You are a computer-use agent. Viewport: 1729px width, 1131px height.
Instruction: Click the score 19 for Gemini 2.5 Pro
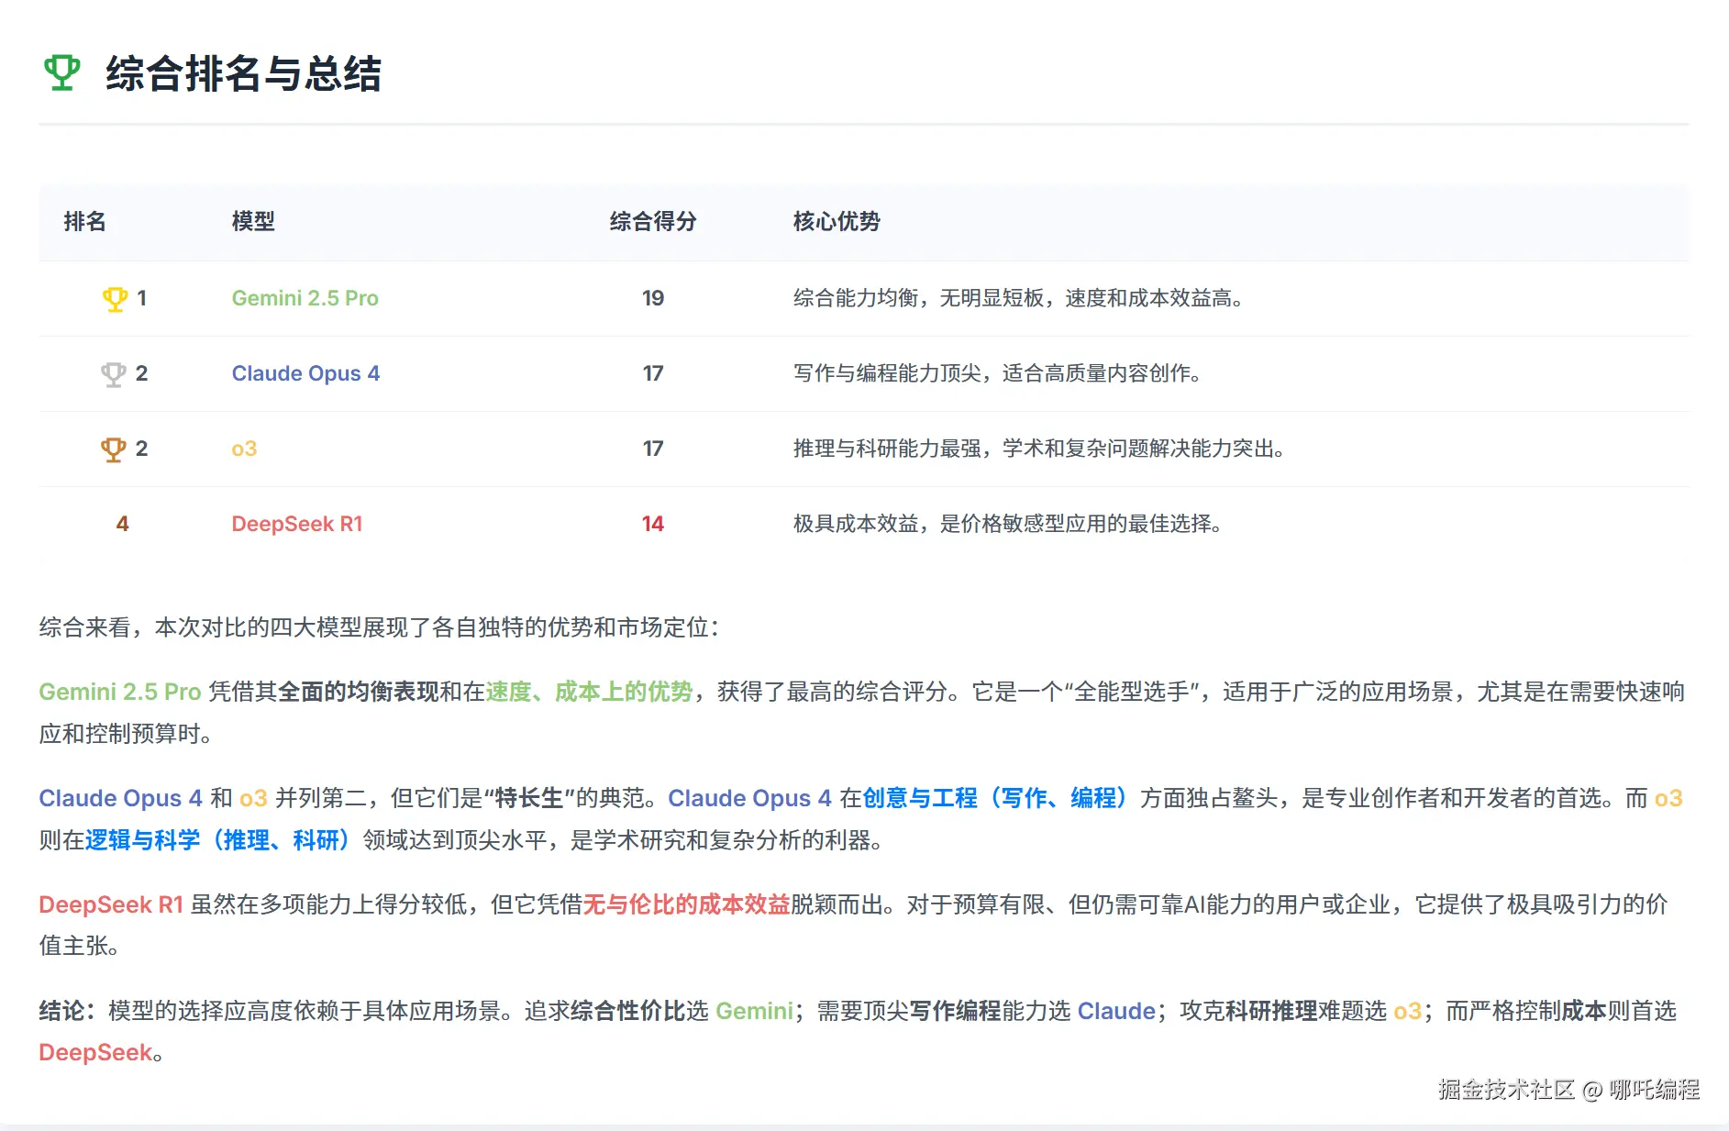653,298
